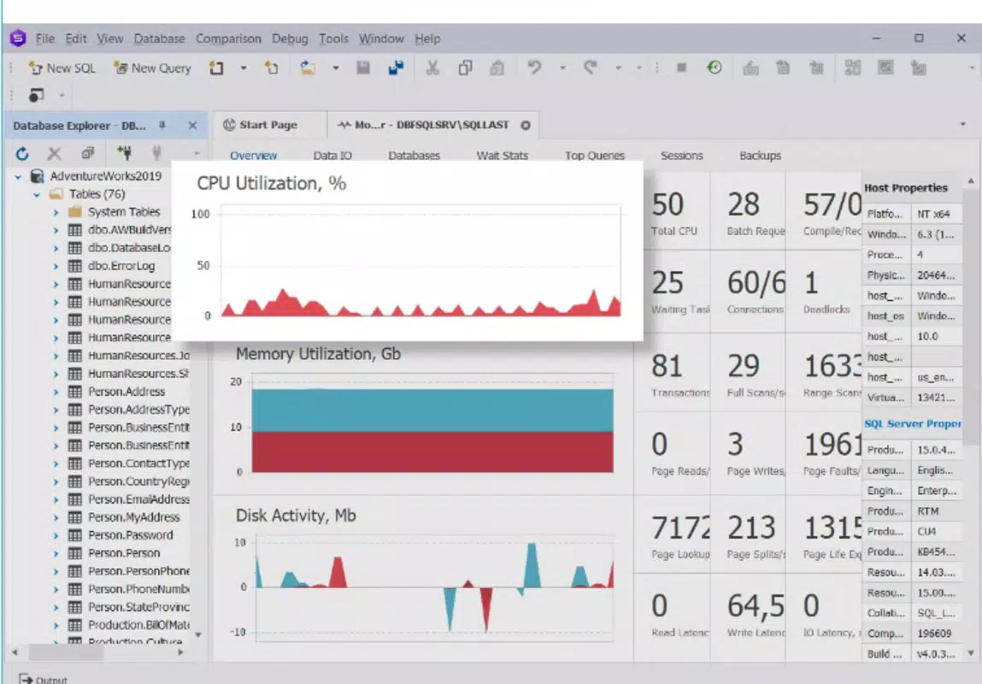Open the Wait Stats monitor tab
Viewport: 982px width, 684px height.
click(503, 156)
